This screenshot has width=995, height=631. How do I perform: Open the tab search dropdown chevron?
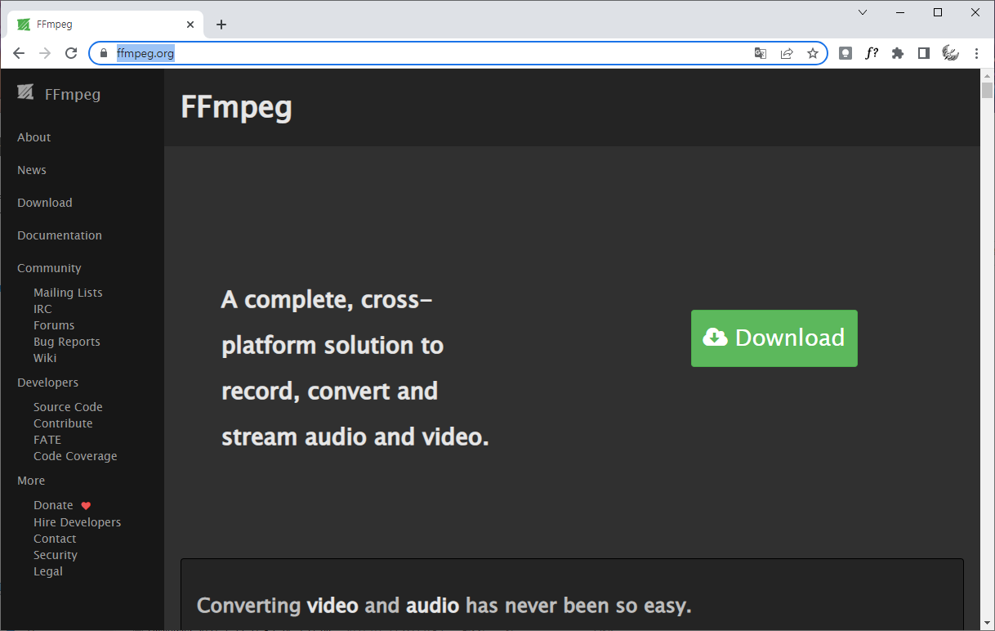pyautogui.click(x=862, y=12)
